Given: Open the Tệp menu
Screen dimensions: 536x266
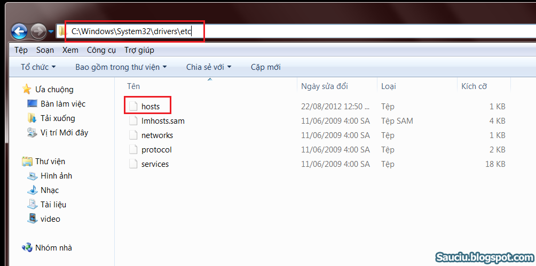Looking at the screenshot, I should 21,50.
